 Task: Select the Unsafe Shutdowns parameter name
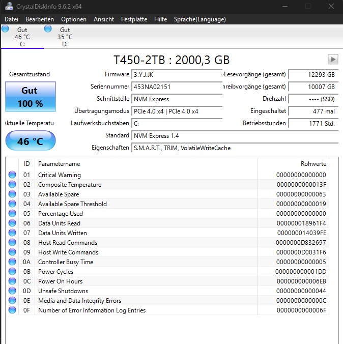(x=63, y=291)
